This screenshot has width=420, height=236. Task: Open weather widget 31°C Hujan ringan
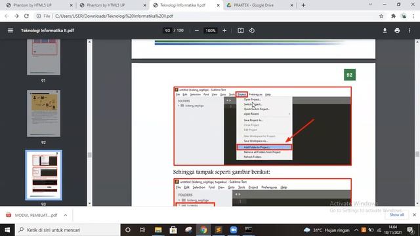pyautogui.click(x=327, y=230)
